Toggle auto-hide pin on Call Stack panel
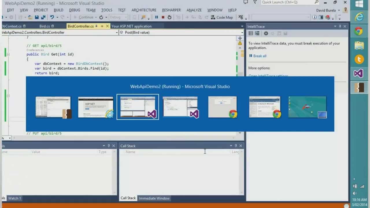Screen dimensions: 370x208 236,146
